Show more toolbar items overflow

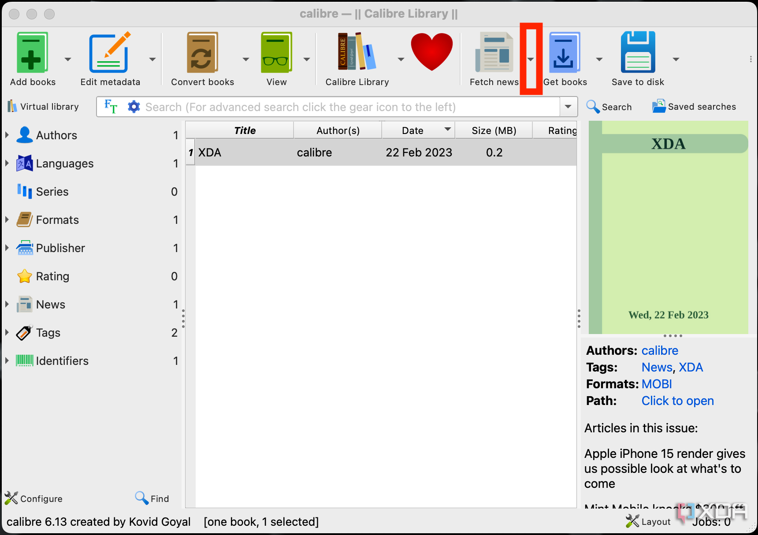tap(751, 59)
